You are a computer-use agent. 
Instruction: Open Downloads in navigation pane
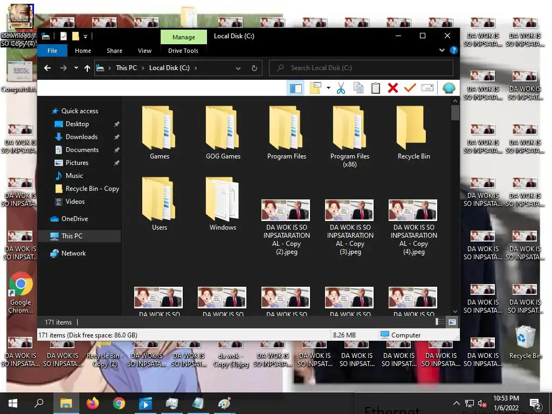81,137
